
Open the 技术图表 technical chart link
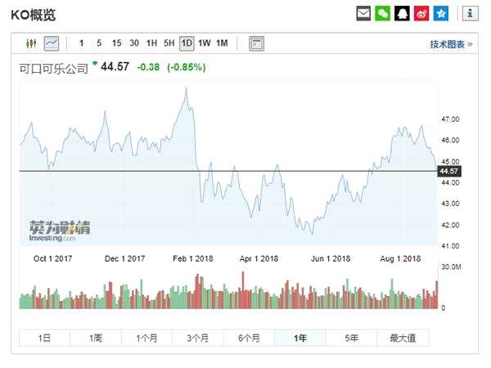[x=451, y=44]
